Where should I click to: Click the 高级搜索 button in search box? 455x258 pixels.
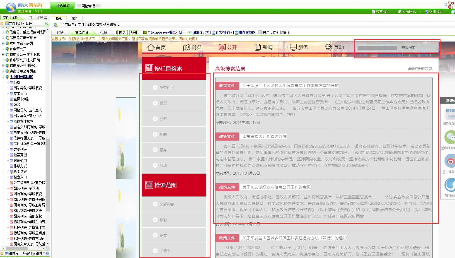pyautogui.click(x=408, y=48)
